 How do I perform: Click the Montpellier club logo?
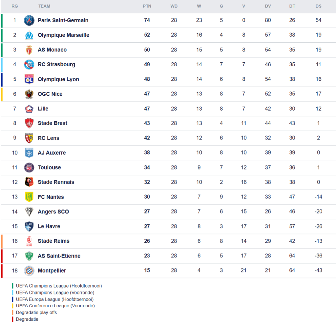(29, 271)
